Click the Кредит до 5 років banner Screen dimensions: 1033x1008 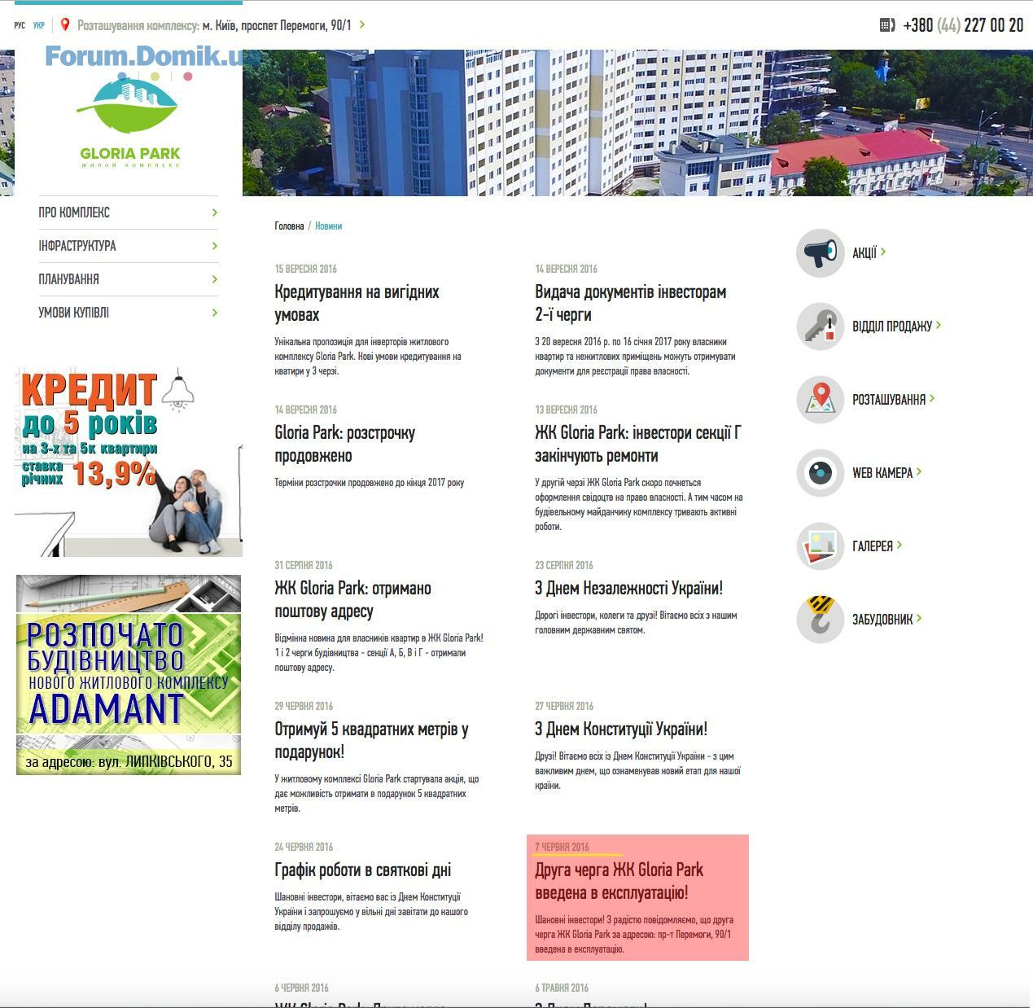point(129,462)
